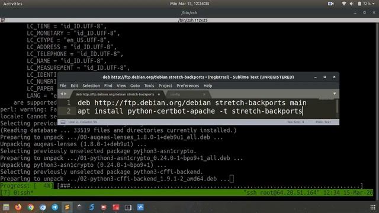
Task: Open battery status showing 72%
Action: pos(364,4)
